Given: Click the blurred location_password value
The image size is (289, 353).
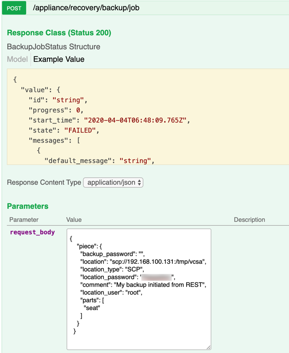Looking at the screenshot, I should (x=156, y=277).
